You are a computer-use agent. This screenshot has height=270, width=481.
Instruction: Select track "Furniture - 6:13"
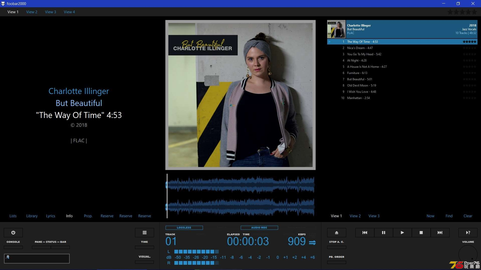(x=402, y=73)
